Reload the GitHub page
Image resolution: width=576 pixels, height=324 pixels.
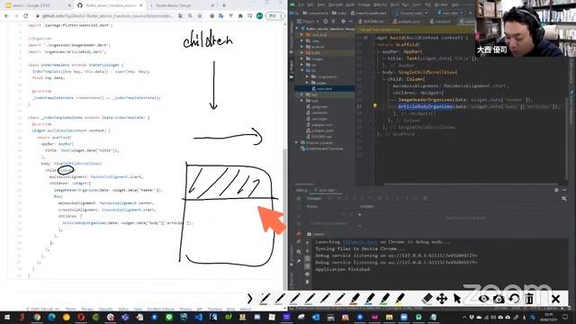(x=26, y=16)
